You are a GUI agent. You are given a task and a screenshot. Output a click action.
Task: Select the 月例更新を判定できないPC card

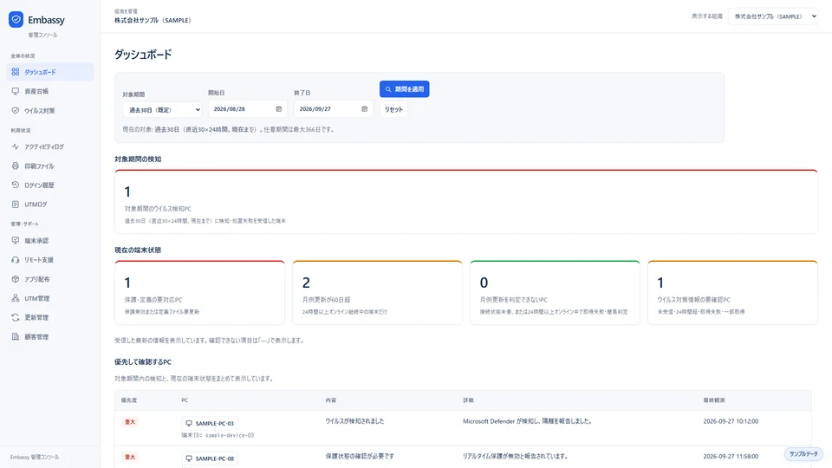point(555,292)
